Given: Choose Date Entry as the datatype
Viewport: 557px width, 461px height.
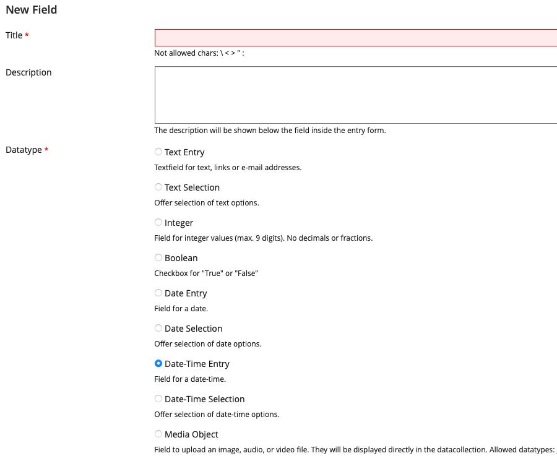Looking at the screenshot, I should 158,293.
